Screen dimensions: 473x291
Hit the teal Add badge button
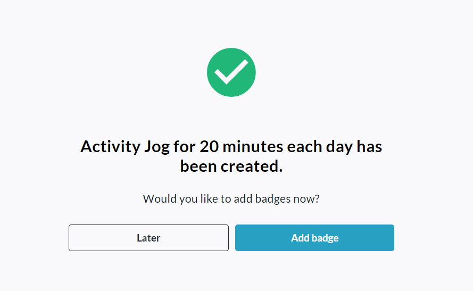(x=314, y=238)
